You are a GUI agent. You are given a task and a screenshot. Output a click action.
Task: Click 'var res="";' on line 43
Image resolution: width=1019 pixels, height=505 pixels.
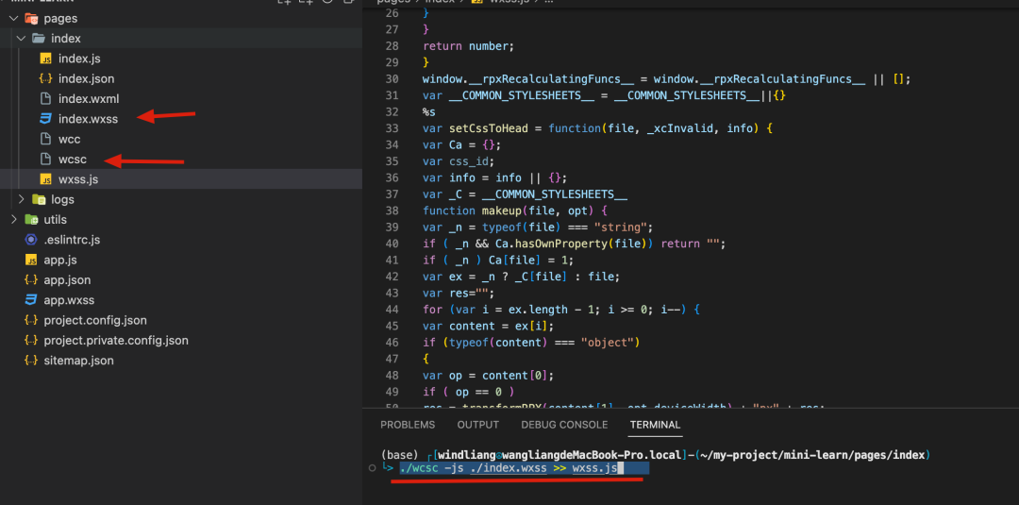pyautogui.click(x=459, y=294)
